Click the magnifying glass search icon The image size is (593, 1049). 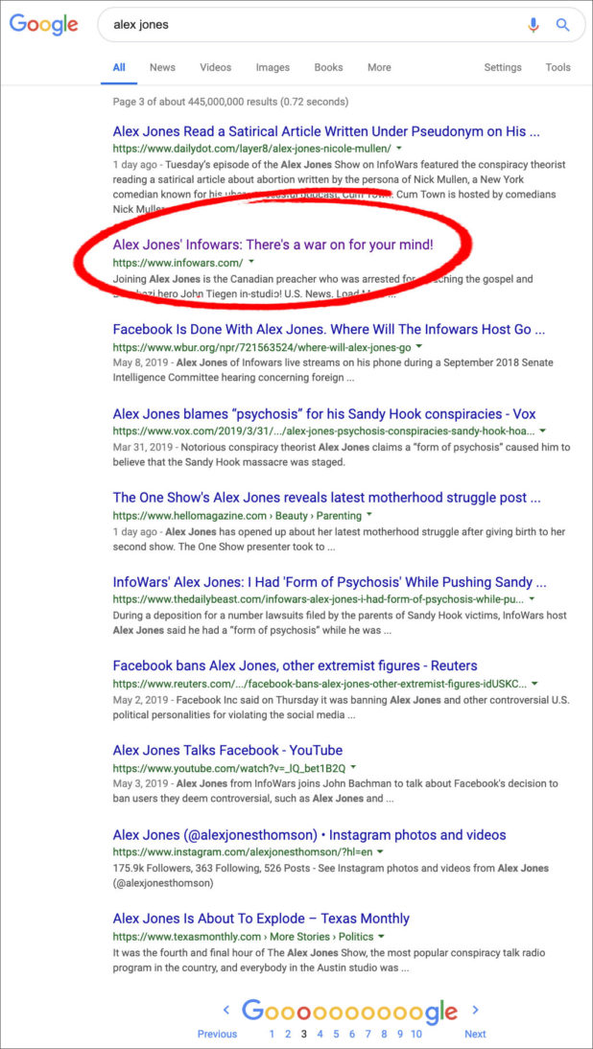(x=563, y=26)
